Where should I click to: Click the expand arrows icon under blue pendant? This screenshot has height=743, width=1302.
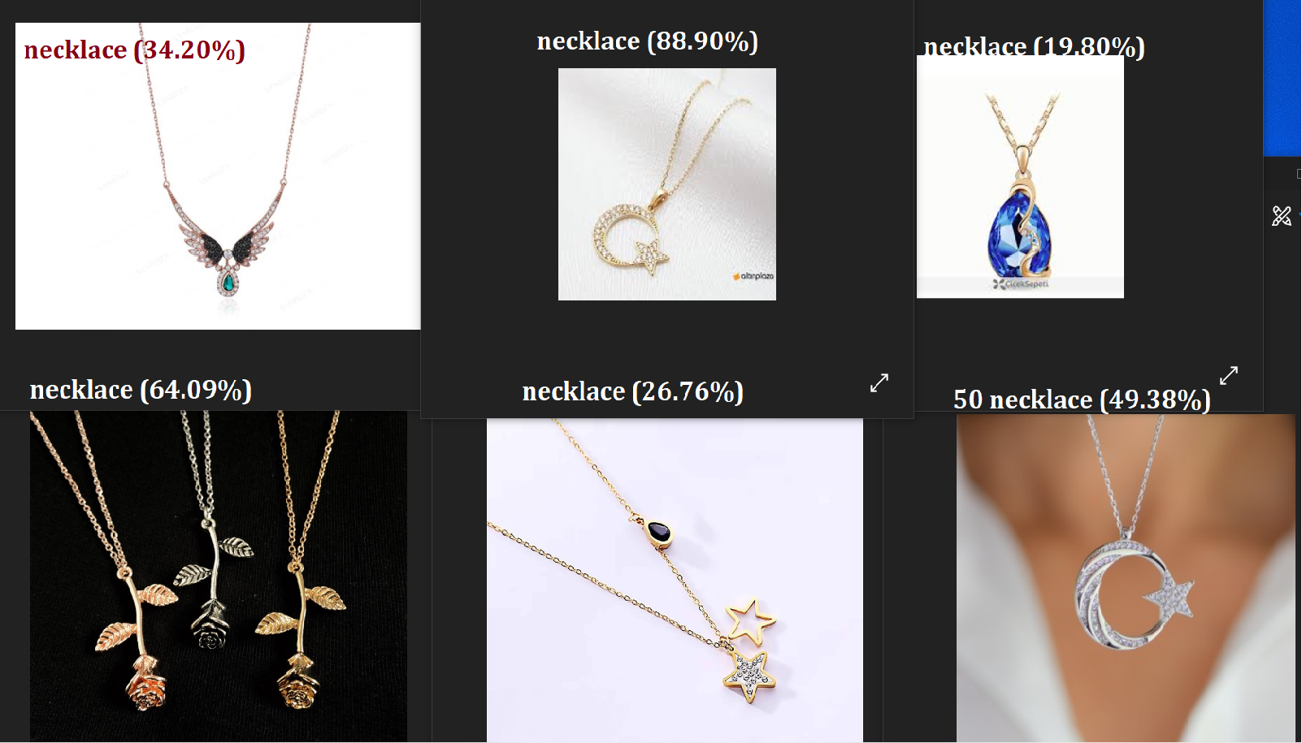pos(1229,375)
